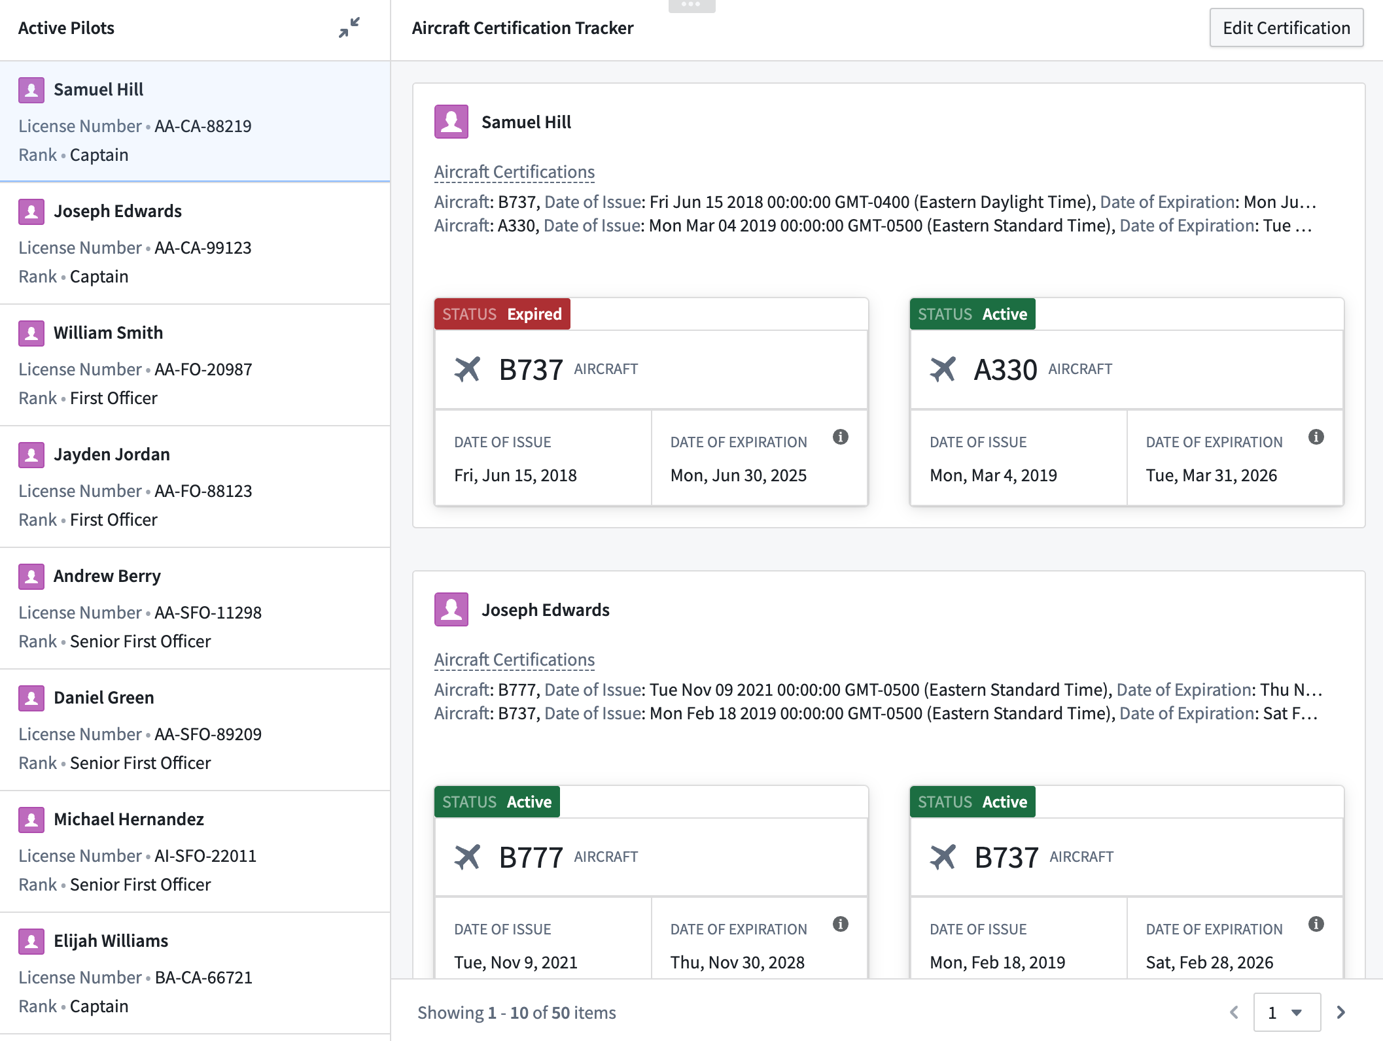Click the top drag handle dots
Screen dimensions: 1383x1041
(691, 5)
